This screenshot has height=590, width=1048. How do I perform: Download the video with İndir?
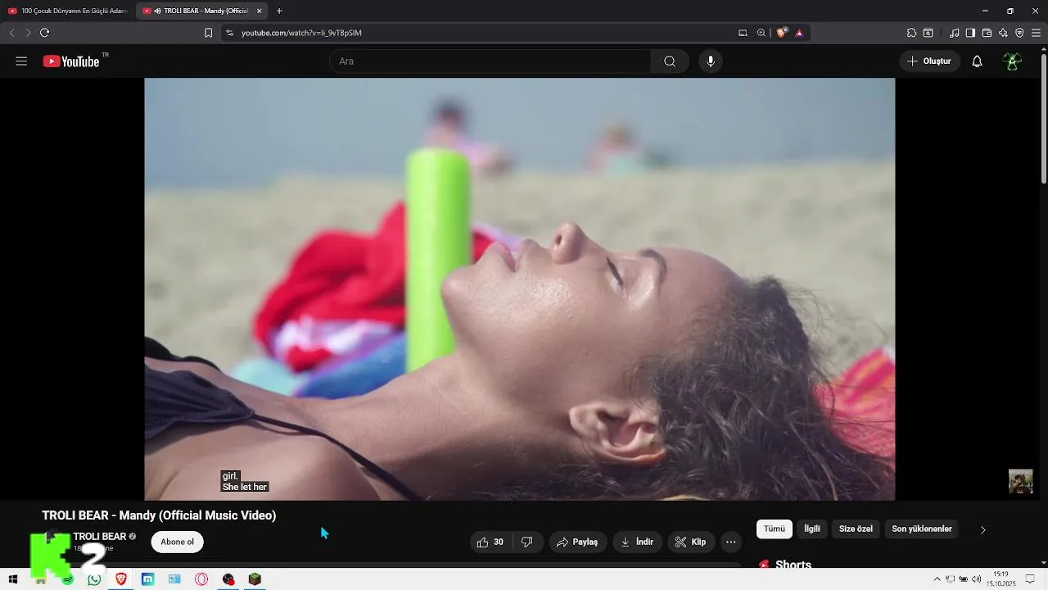pos(637,542)
